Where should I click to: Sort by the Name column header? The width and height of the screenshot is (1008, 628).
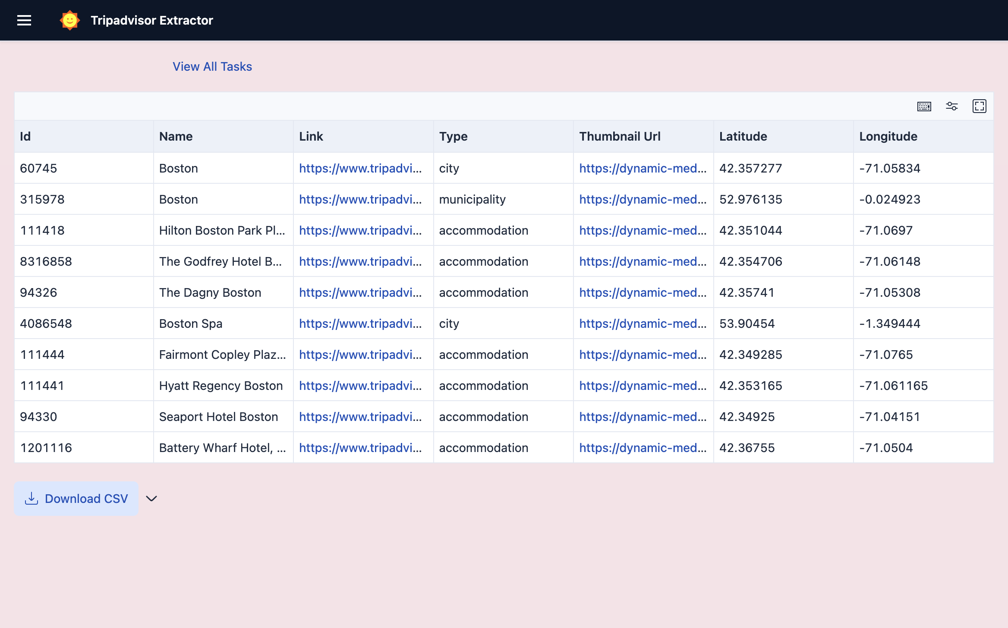[176, 136]
